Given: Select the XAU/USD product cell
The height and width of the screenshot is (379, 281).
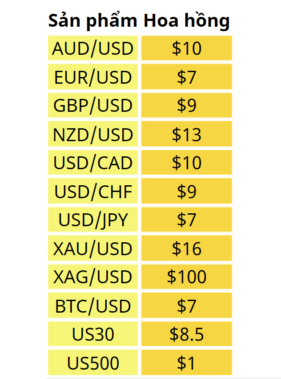Looking at the screenshot, I should coord(93,249).
